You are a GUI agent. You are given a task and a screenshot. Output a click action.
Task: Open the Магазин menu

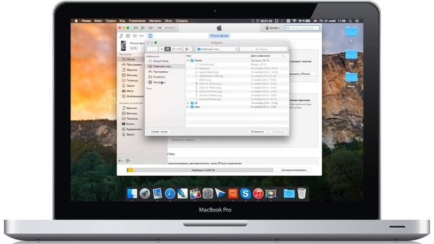[x=155, y=21]
